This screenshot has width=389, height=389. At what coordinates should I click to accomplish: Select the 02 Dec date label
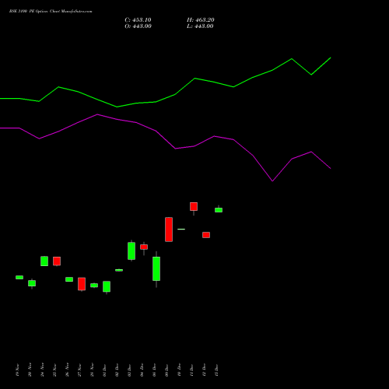tap(117, 370)
